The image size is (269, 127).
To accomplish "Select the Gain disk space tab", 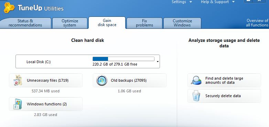I will point(107,23).
